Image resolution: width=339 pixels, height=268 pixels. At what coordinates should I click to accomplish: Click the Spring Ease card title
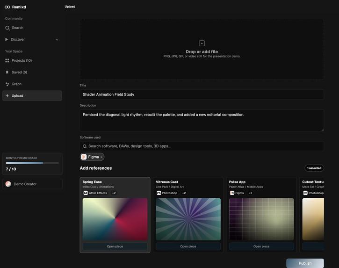(x=92, y=182)
